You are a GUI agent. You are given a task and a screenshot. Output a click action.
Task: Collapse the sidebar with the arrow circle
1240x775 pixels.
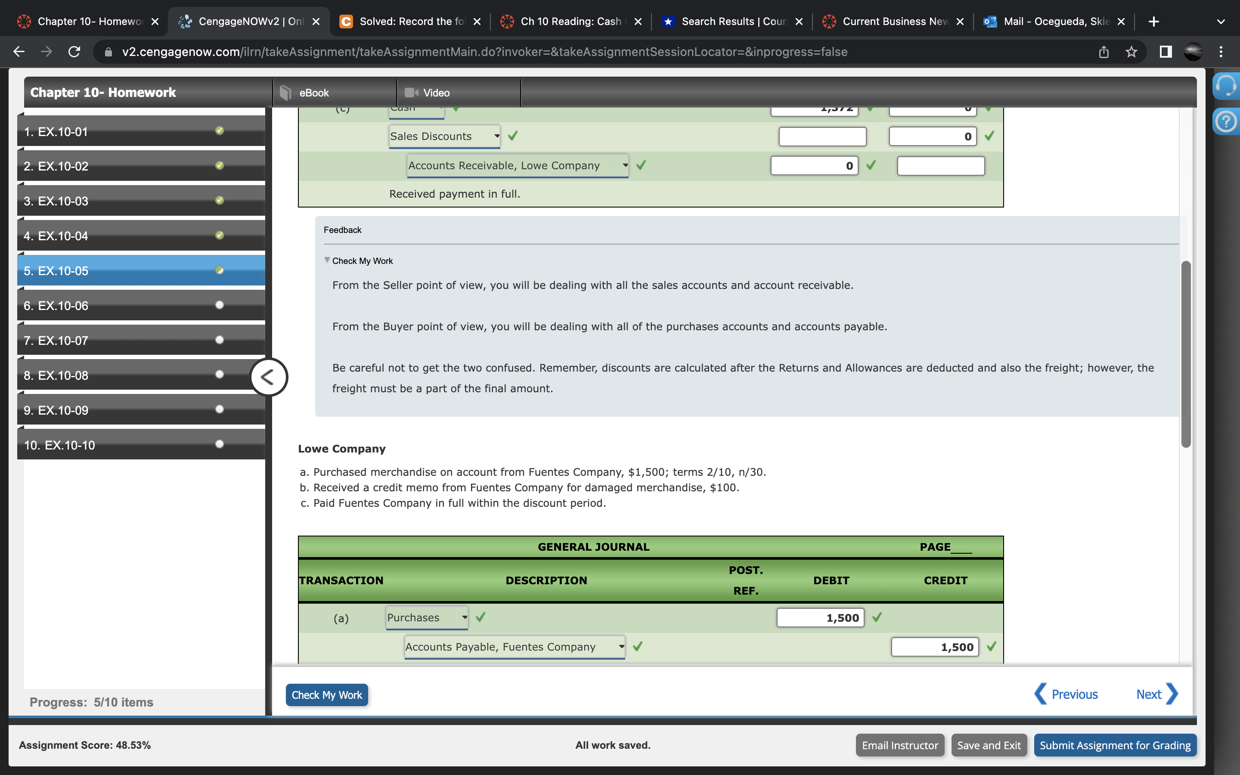point(269,377)
